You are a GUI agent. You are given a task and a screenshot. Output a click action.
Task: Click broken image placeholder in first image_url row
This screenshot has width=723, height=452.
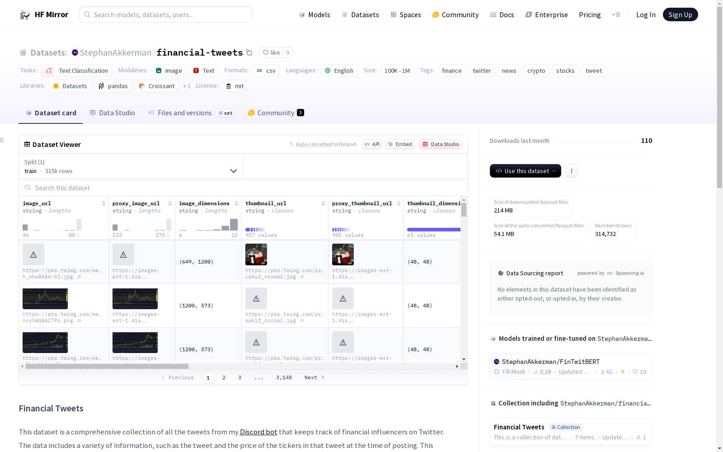point(33,254)
